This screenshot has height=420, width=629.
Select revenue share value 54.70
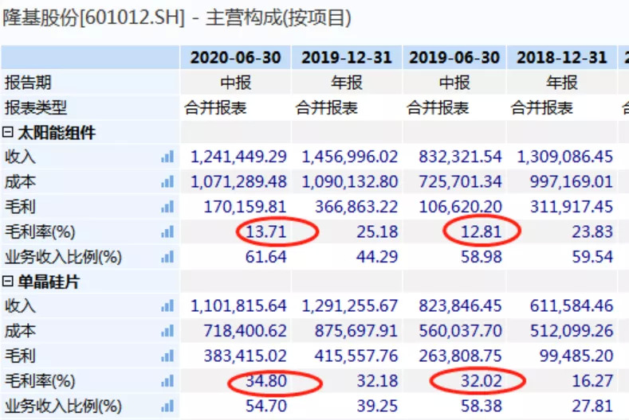(x=266, y=406)
